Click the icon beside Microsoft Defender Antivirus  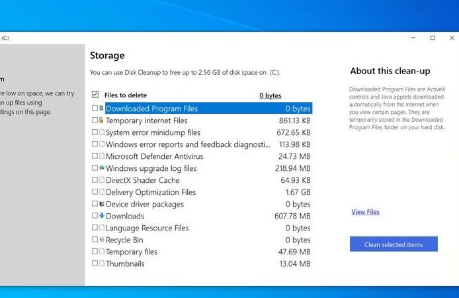point(102,156)
